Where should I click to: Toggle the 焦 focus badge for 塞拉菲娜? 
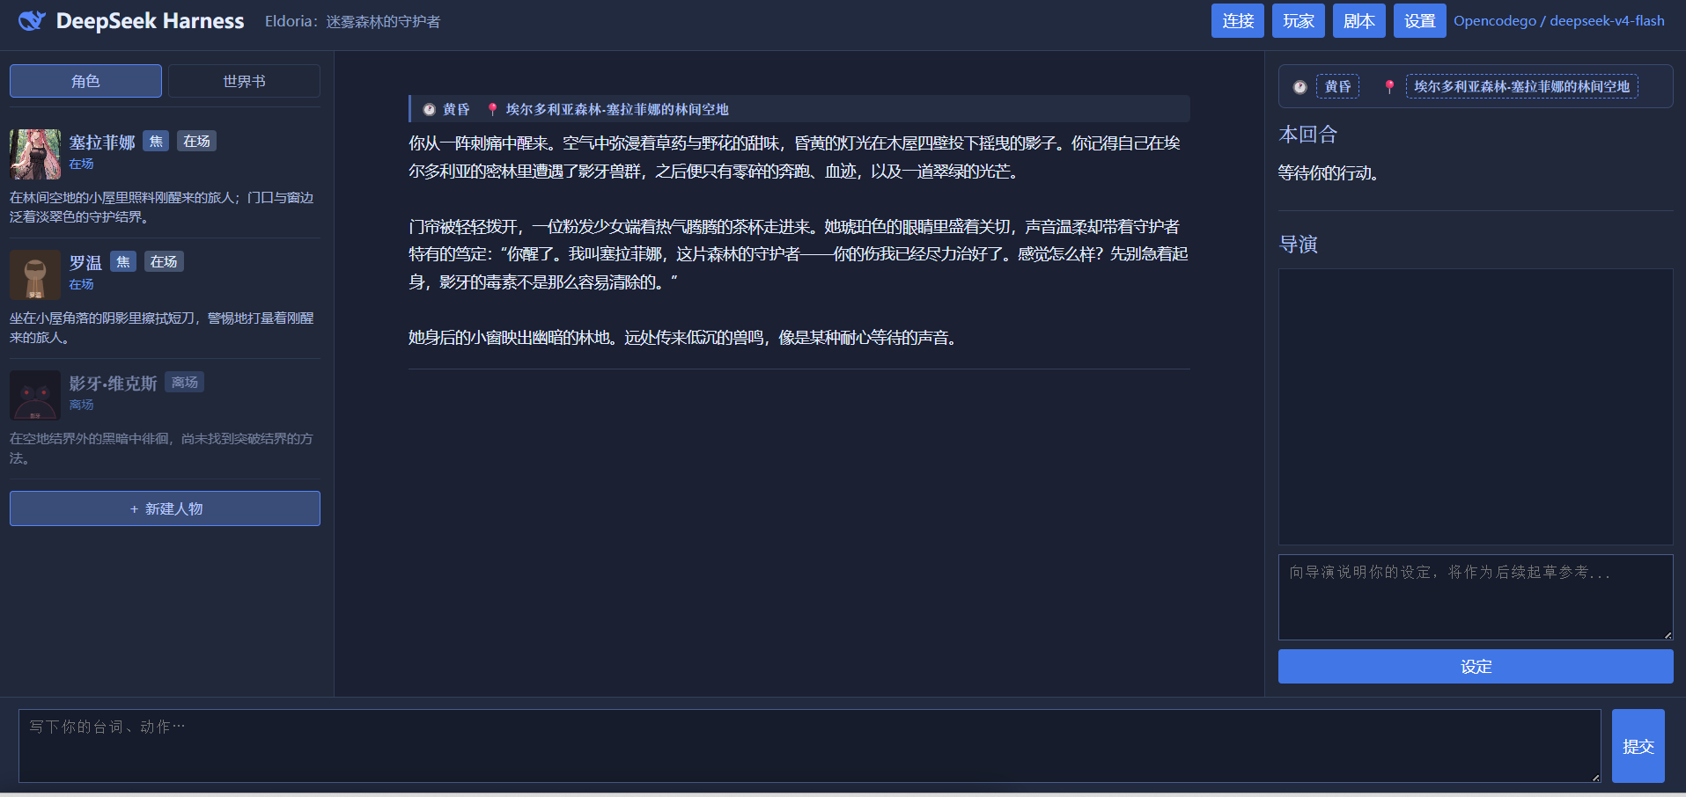[x=156, y=142]
